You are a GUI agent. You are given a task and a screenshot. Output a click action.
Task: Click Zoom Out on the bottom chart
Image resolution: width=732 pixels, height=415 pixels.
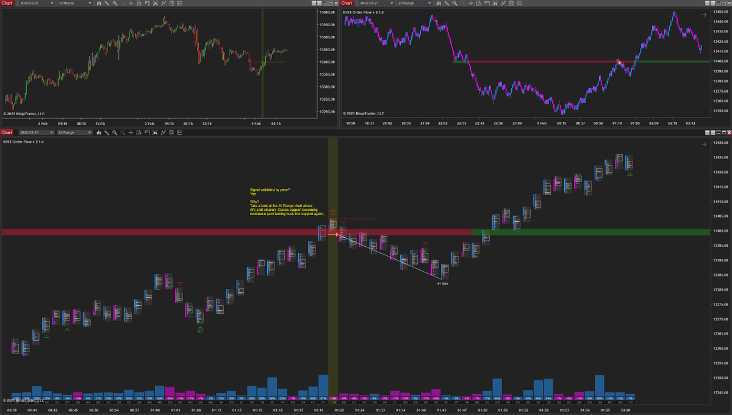[123, 132]
